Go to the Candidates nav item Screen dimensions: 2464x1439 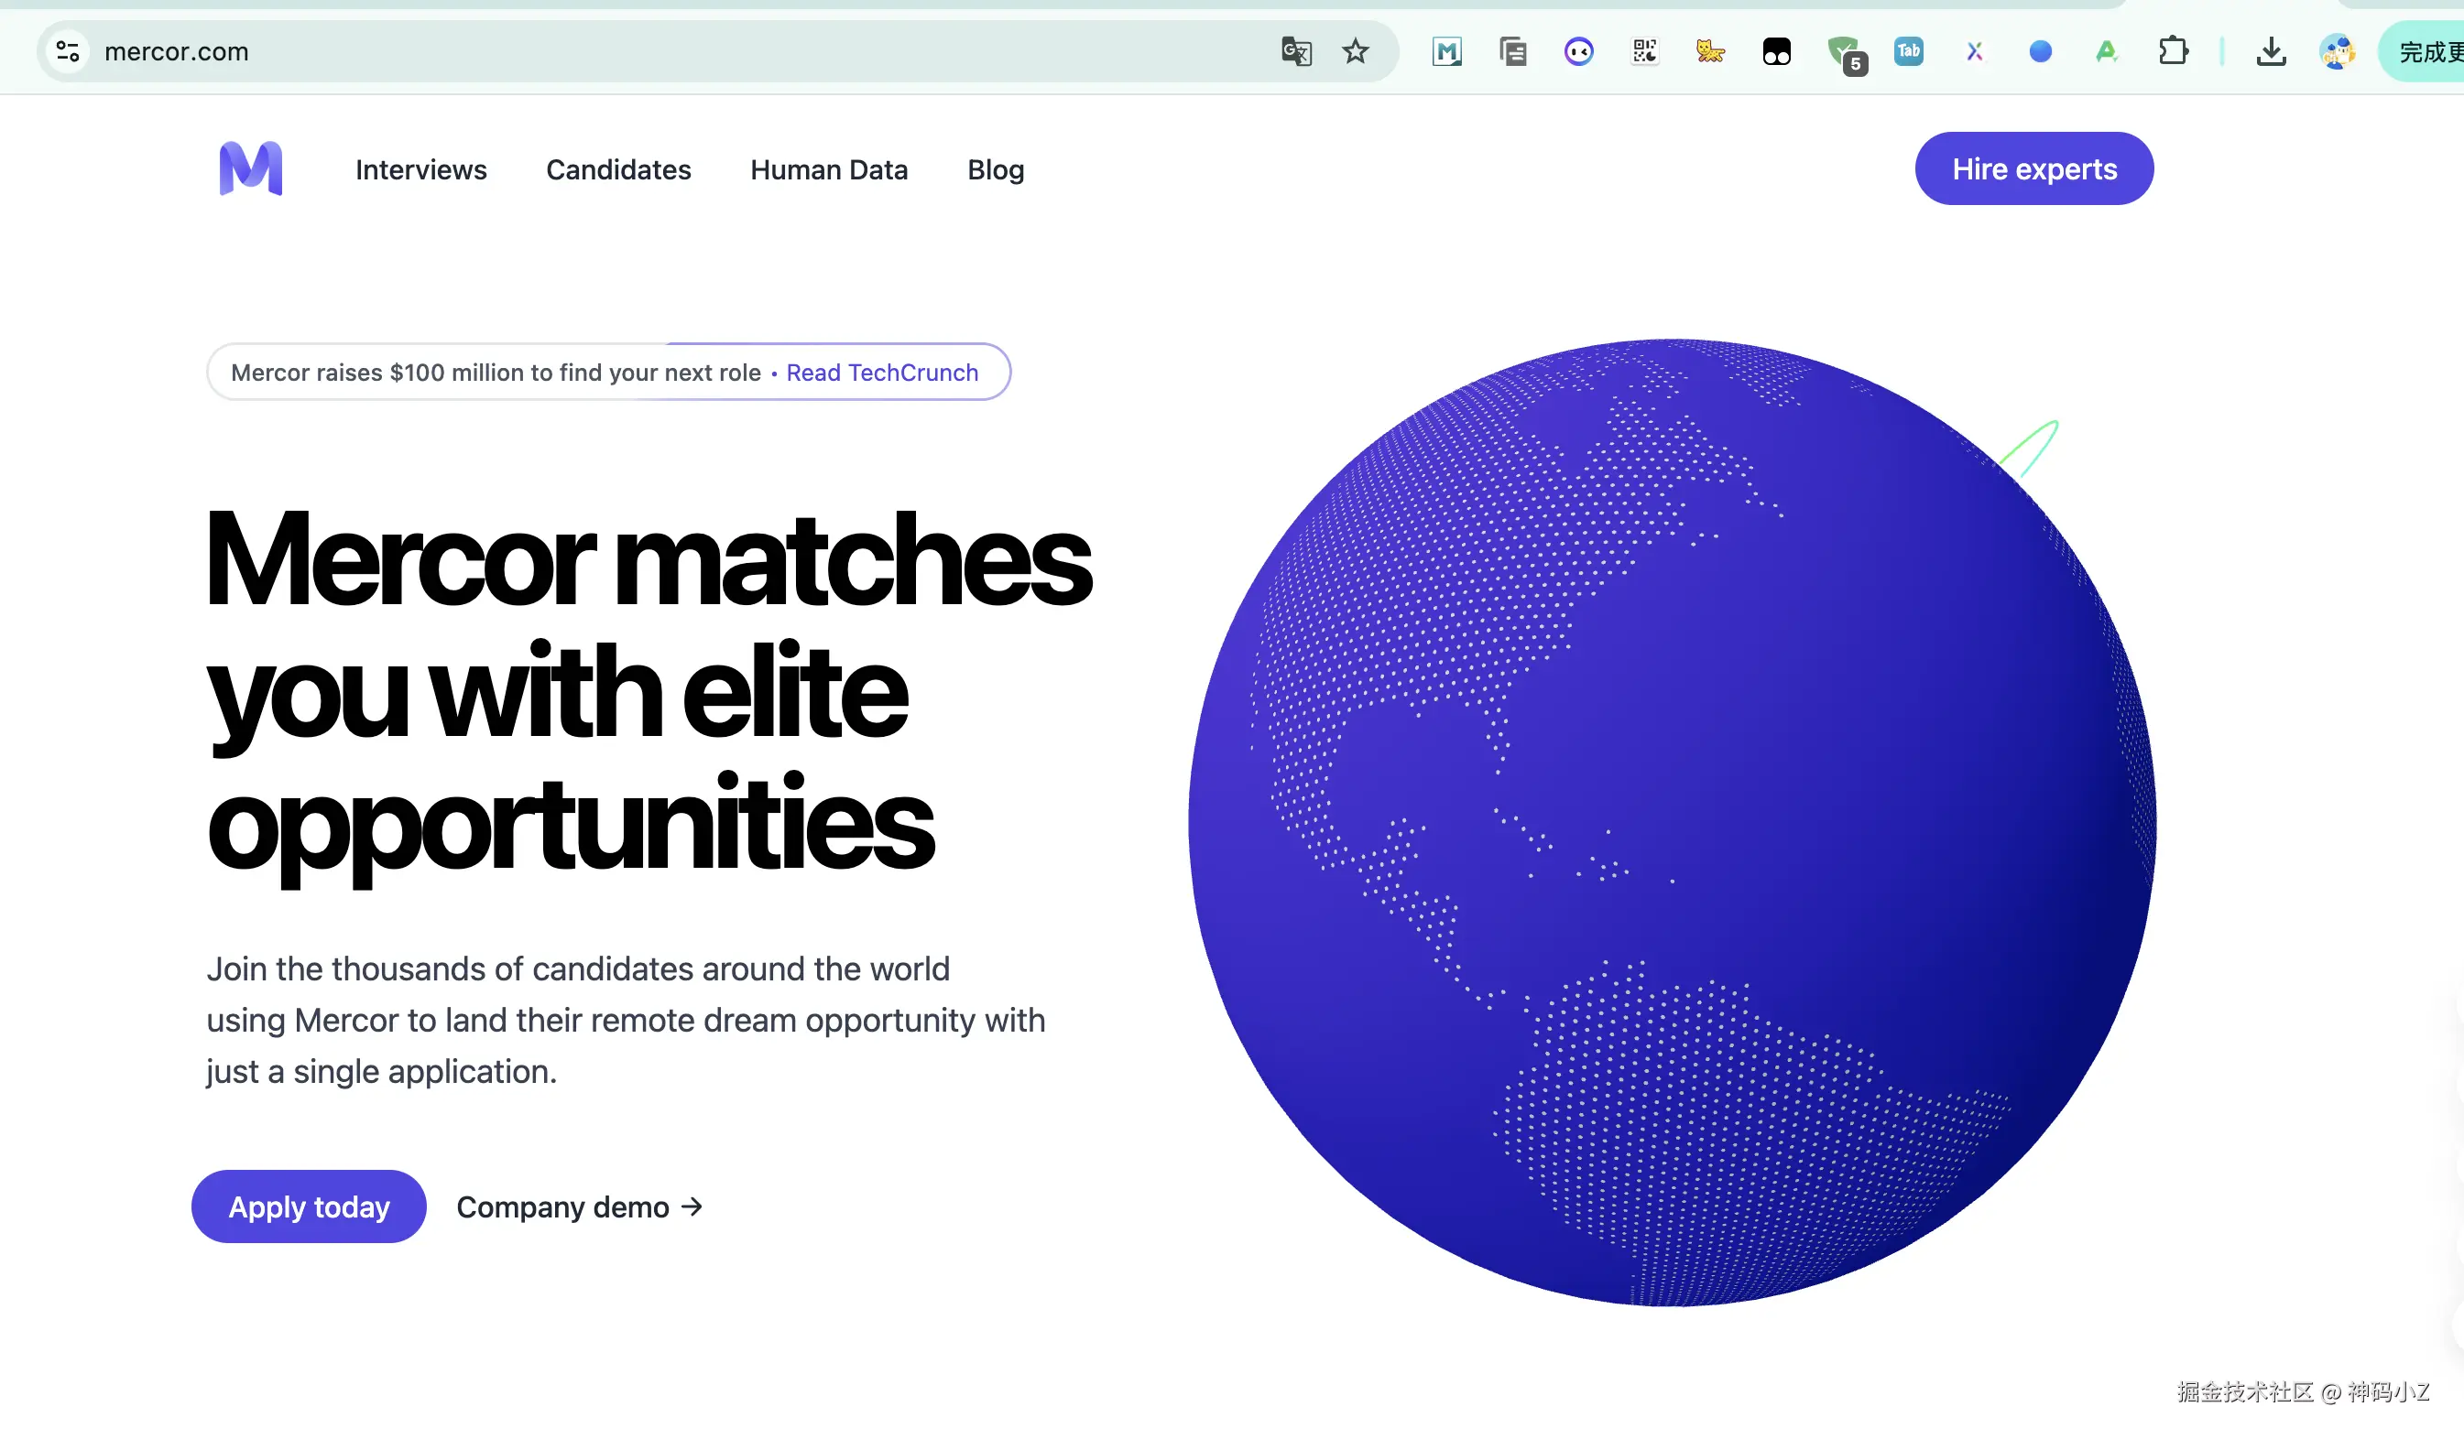pyautogui.click(x=618, y=169)
